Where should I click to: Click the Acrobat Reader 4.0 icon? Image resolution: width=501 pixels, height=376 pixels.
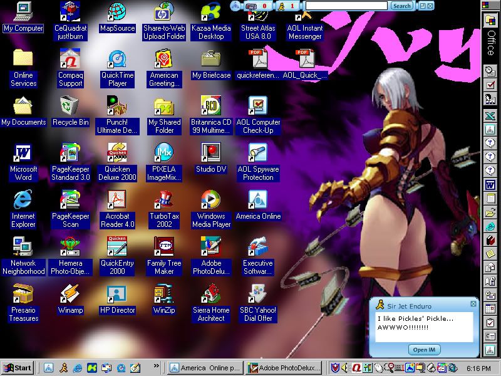(117, 201)
